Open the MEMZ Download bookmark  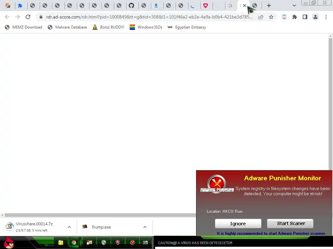click(x=23, y=27)
